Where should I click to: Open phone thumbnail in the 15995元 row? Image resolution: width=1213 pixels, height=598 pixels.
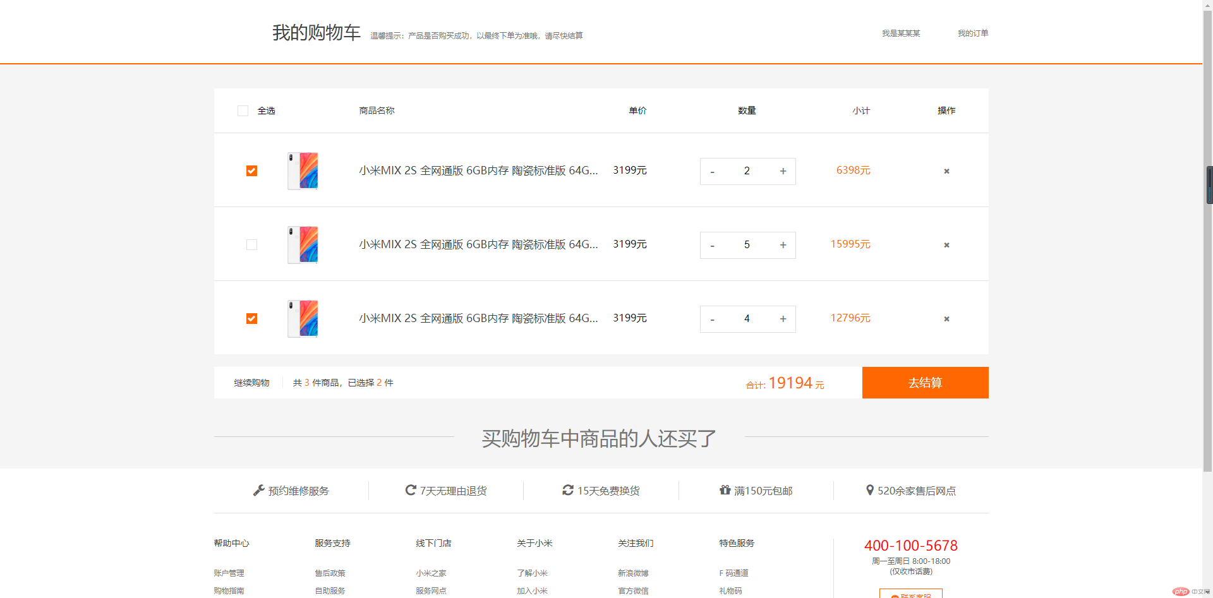303,244
